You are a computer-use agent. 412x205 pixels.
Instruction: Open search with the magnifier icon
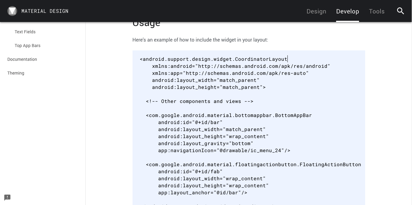coord(400,11)
